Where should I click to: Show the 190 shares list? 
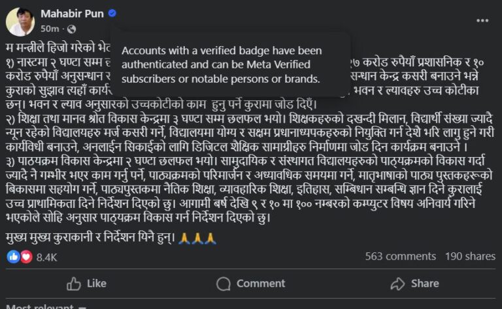point(470,257)
